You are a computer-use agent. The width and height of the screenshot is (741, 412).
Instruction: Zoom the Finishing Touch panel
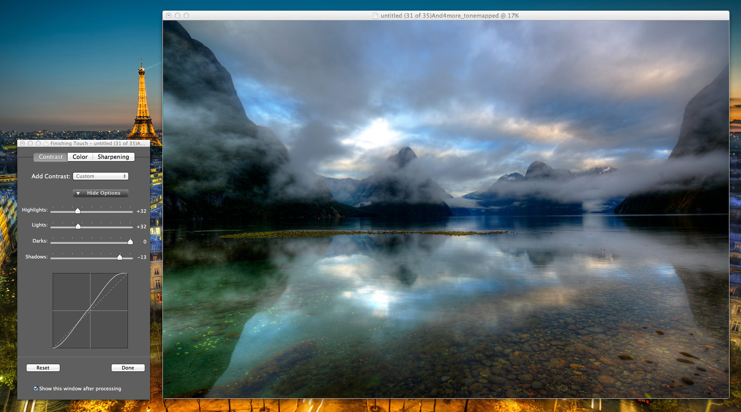[38, 144]
